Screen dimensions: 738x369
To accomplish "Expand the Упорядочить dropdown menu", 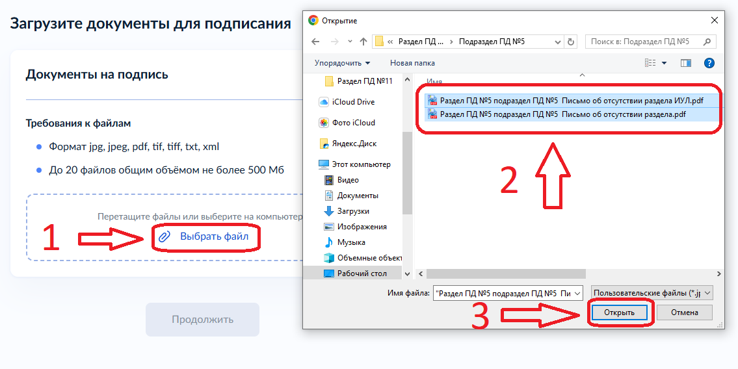I will pos(342,63).
